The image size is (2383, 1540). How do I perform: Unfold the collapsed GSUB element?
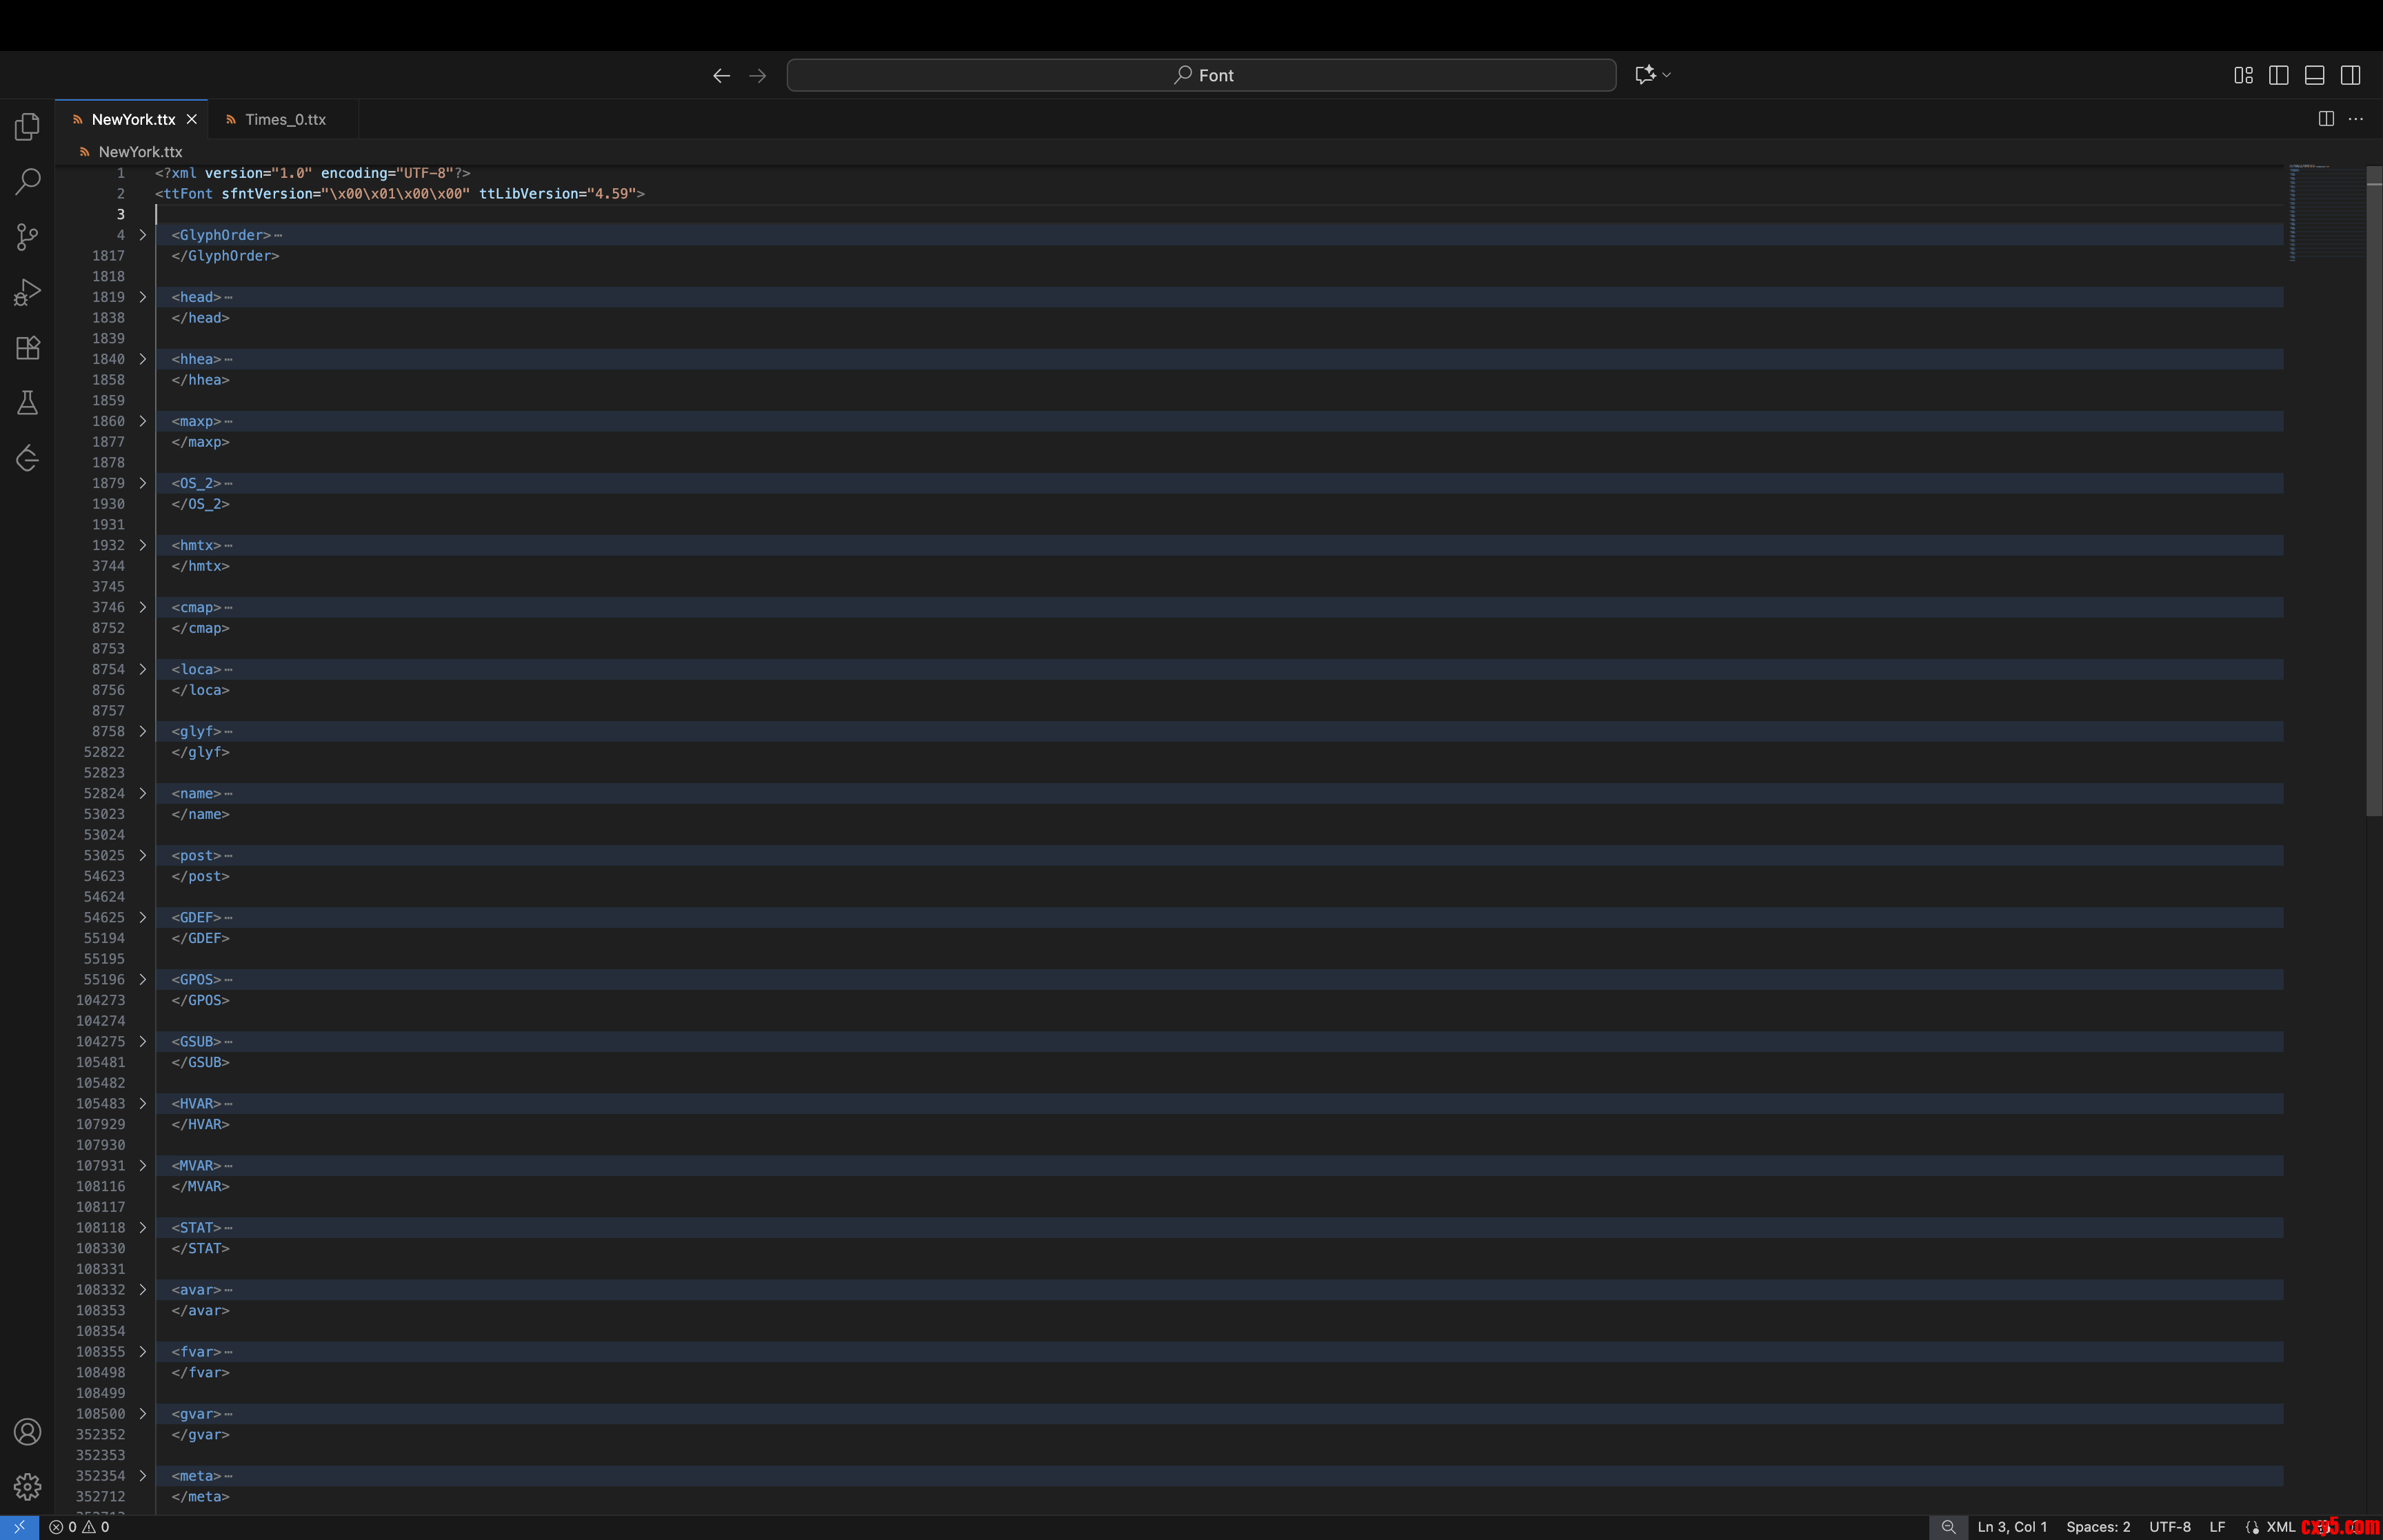tap(143, 1042)
